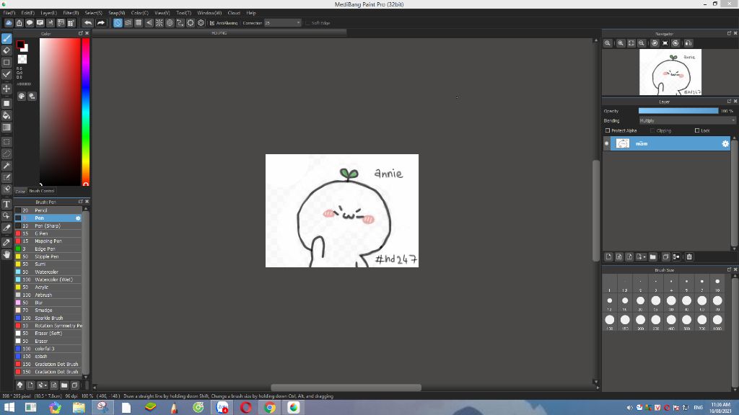
Task: Enable grid snap icon
Action: point(139,22)
